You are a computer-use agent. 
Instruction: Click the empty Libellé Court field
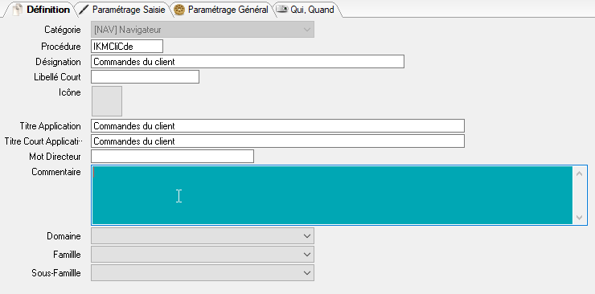145,76
